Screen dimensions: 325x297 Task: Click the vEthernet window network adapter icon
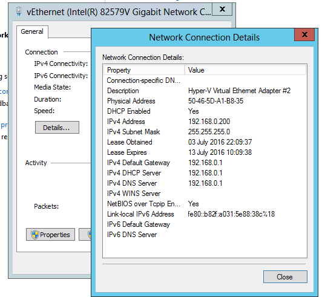19,11
